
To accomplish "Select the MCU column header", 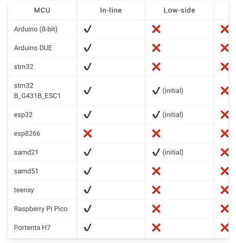I will (x=42, y=10).
